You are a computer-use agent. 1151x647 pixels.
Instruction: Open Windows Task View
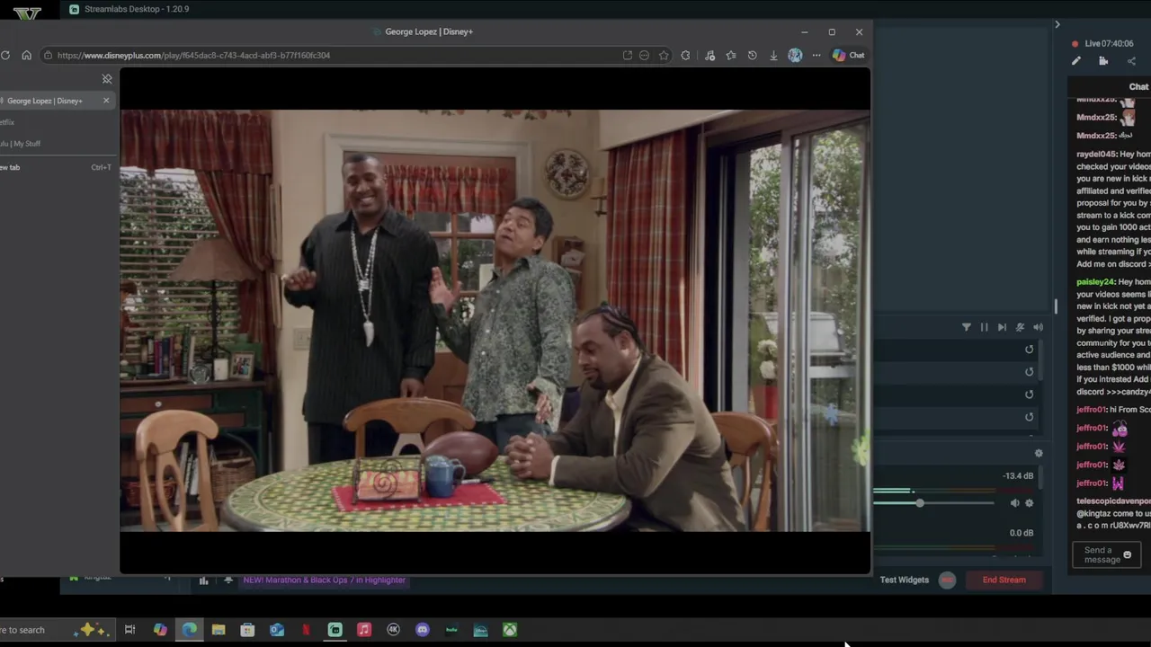(x=129, y=630)
